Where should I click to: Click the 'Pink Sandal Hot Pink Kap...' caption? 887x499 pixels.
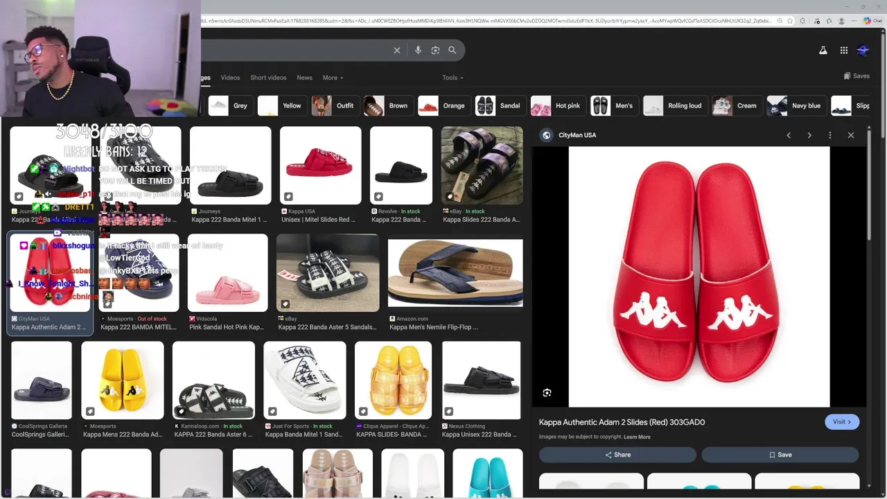(227, 327)
